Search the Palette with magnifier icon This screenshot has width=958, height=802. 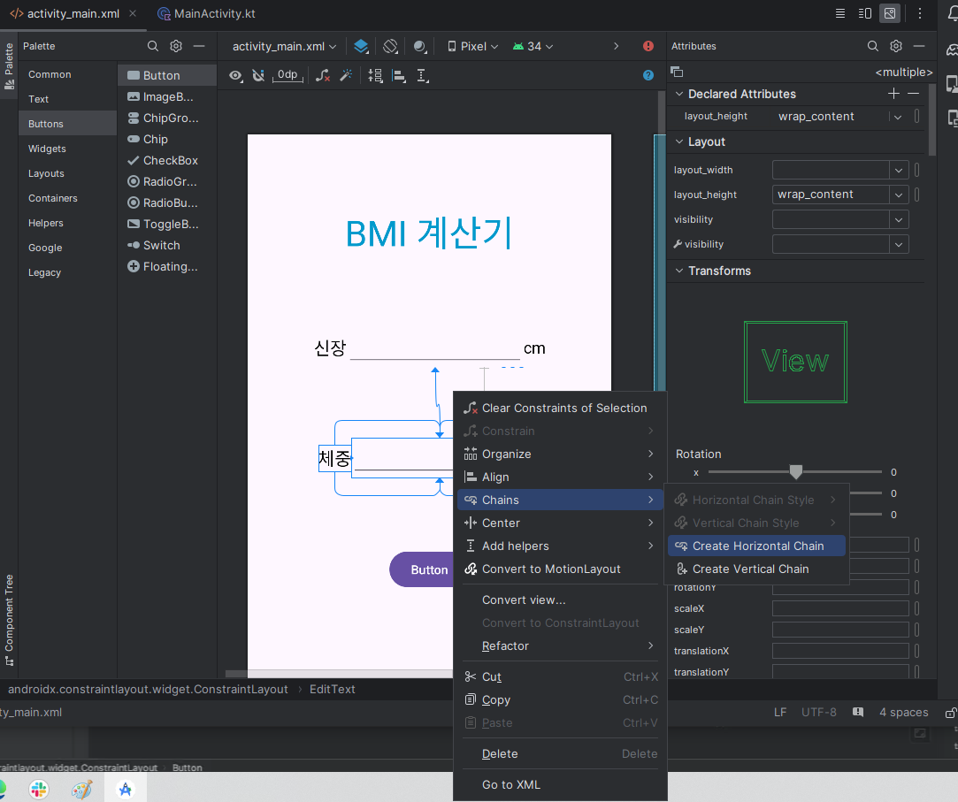pos(153,46)
